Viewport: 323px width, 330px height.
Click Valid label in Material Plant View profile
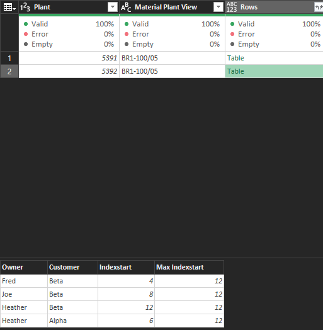(140, 24)
